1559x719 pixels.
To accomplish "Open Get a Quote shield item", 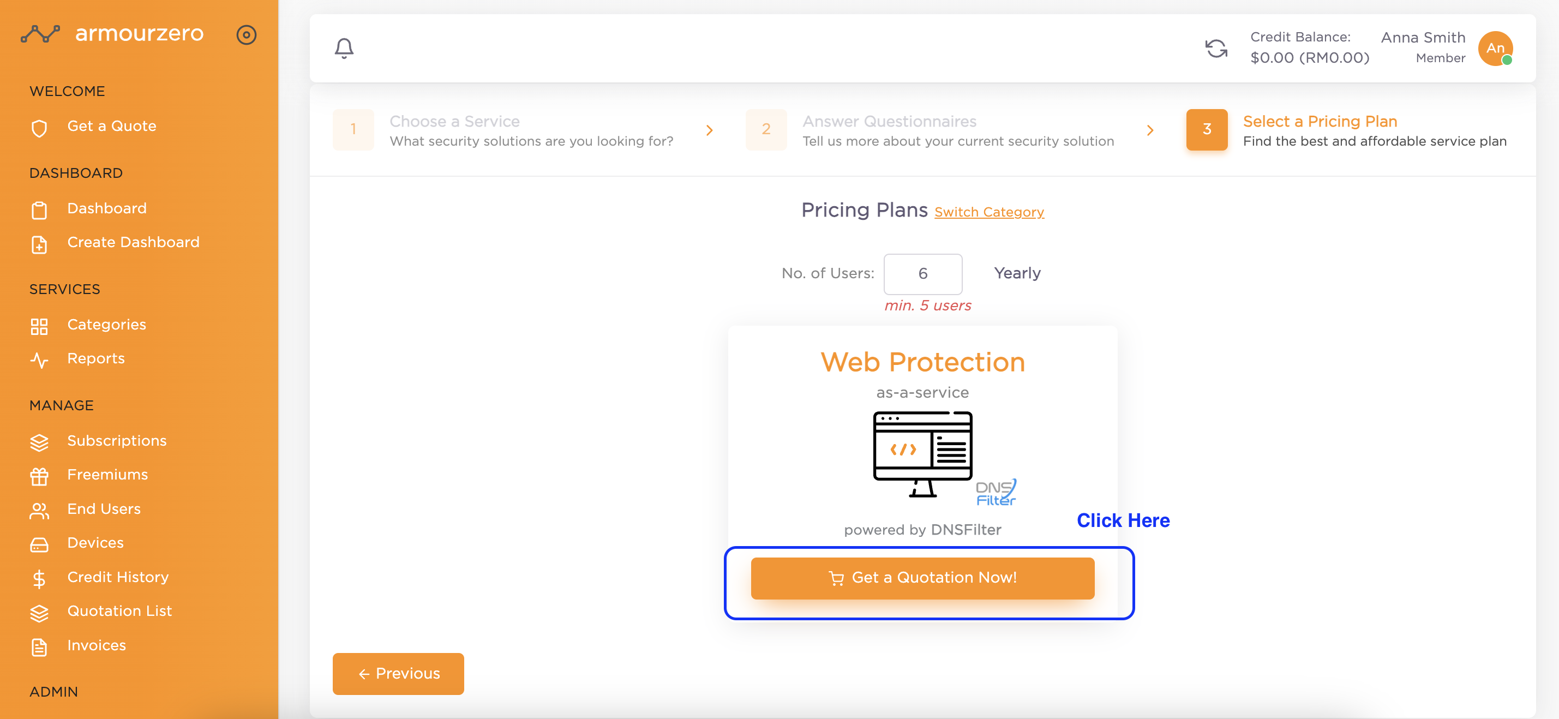I will [39, 128].
